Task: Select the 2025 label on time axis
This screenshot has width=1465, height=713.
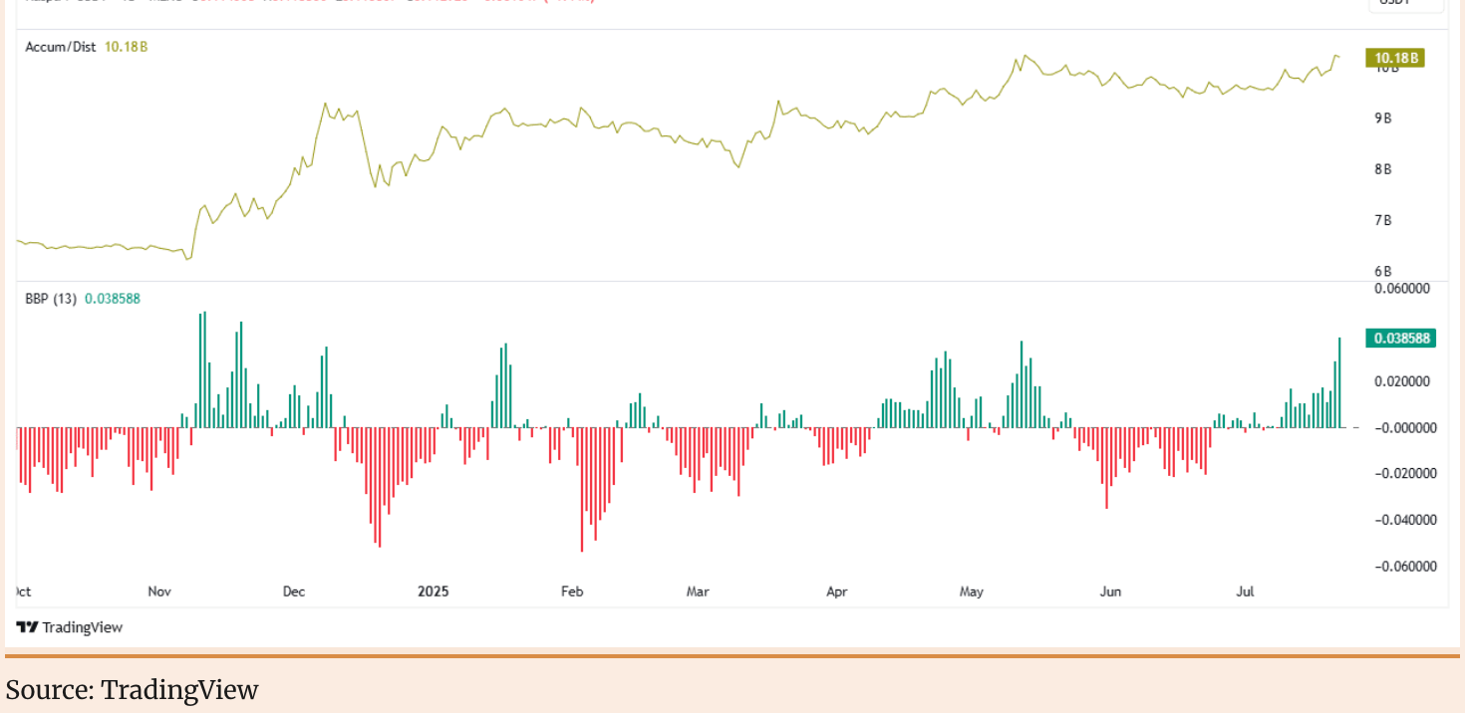Action: (434, 592)
